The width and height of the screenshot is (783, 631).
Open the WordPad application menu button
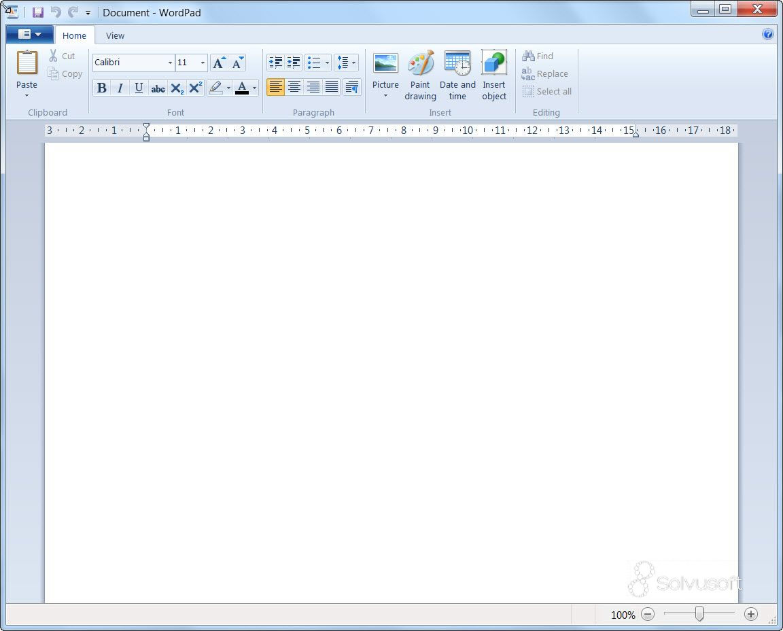(x=29, y=35)
